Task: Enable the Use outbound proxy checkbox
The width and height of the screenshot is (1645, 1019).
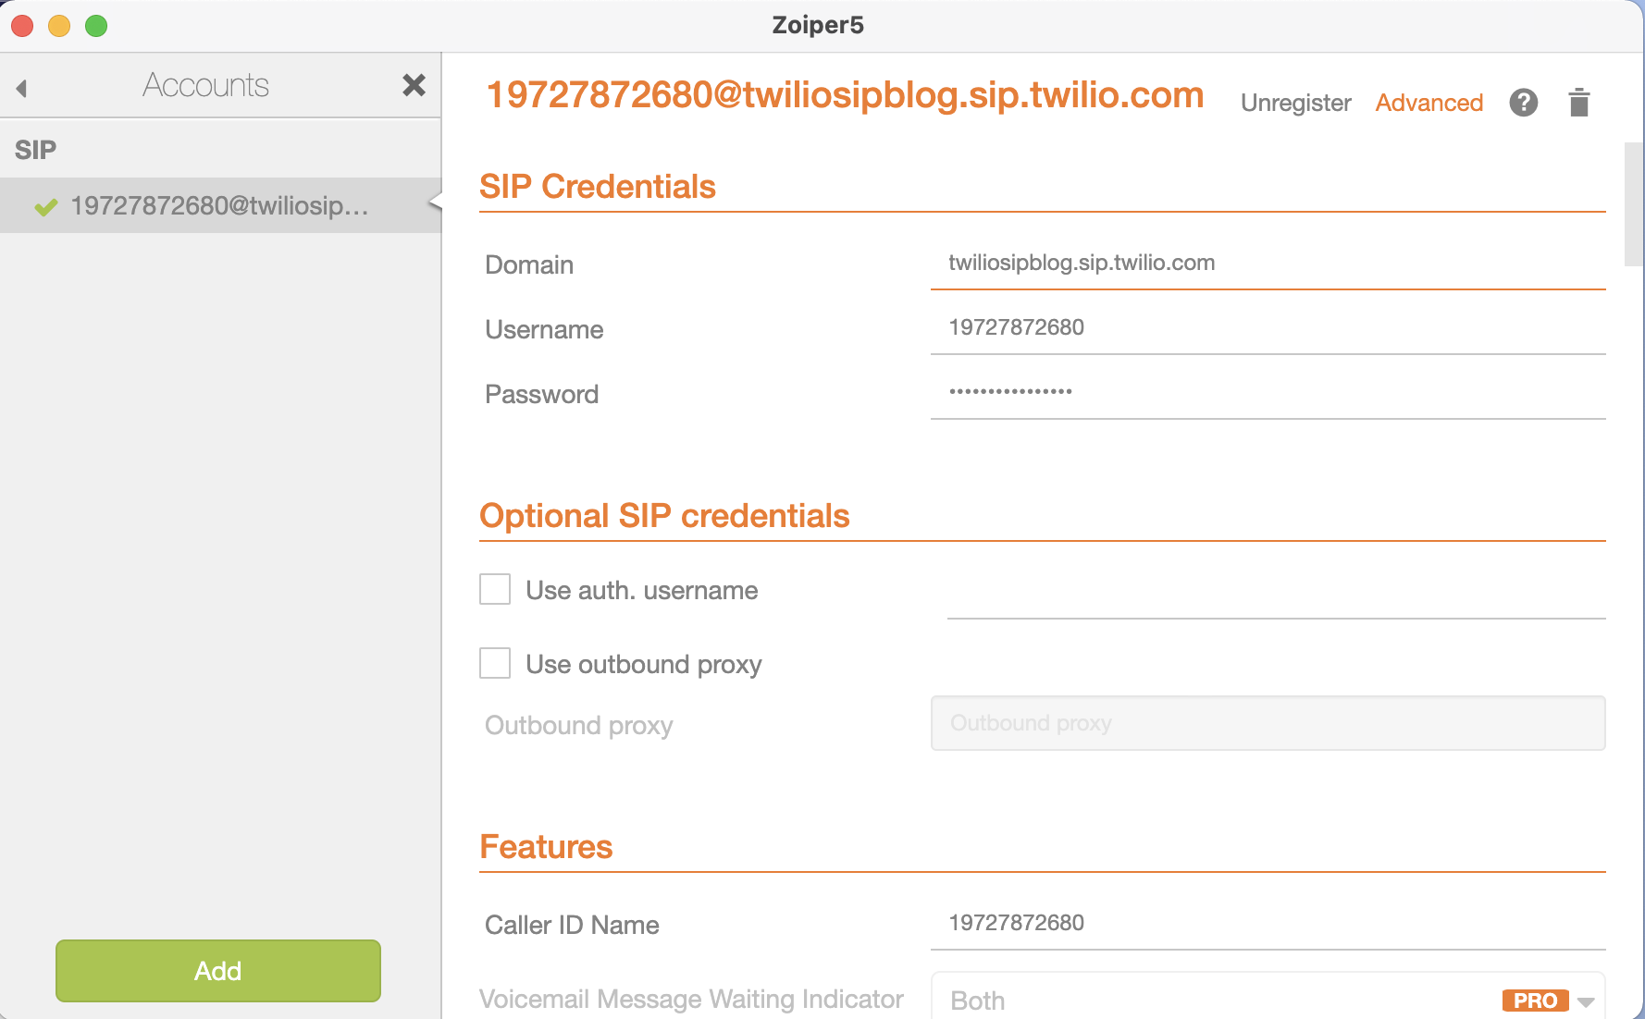Action: 495,663
